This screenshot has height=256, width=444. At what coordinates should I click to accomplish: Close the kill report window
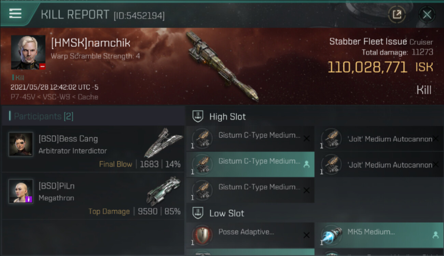tap(427, 15)
